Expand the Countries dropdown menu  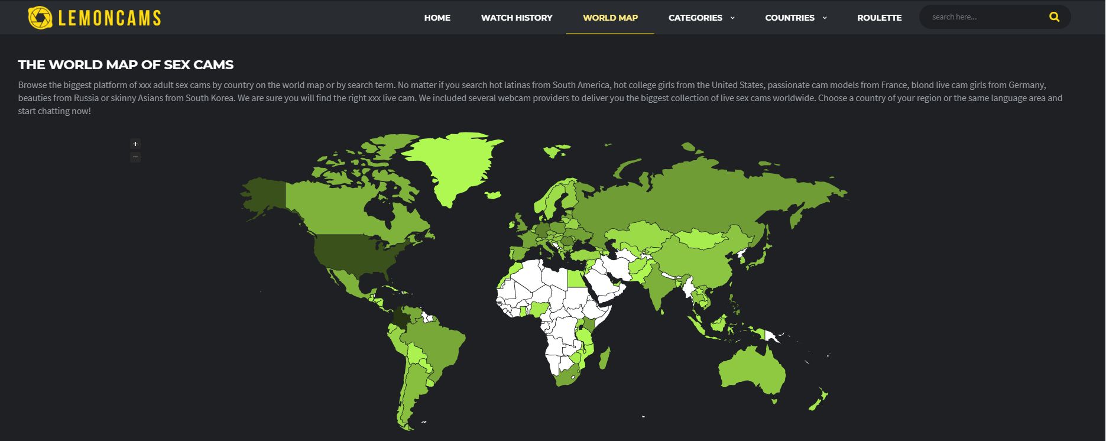click(x=796, y=18)
